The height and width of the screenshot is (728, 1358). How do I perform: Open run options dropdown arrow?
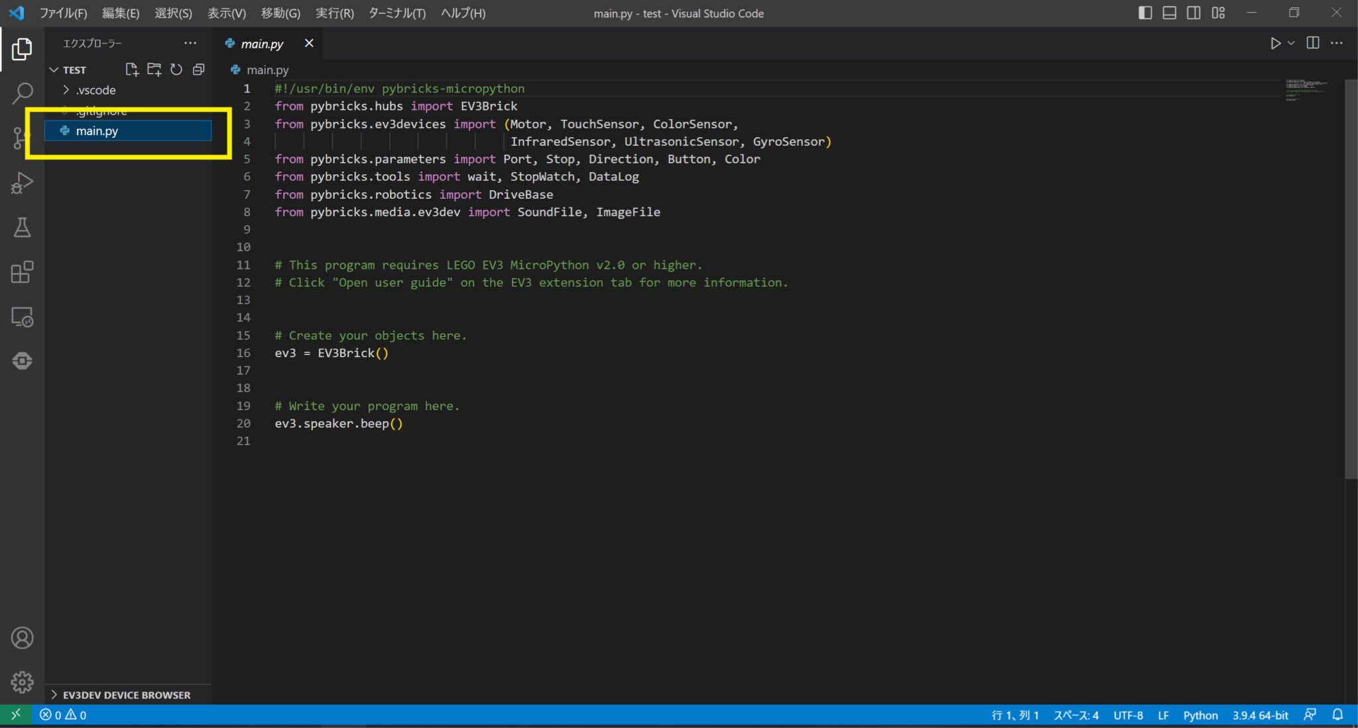(x=1291, y=43)
